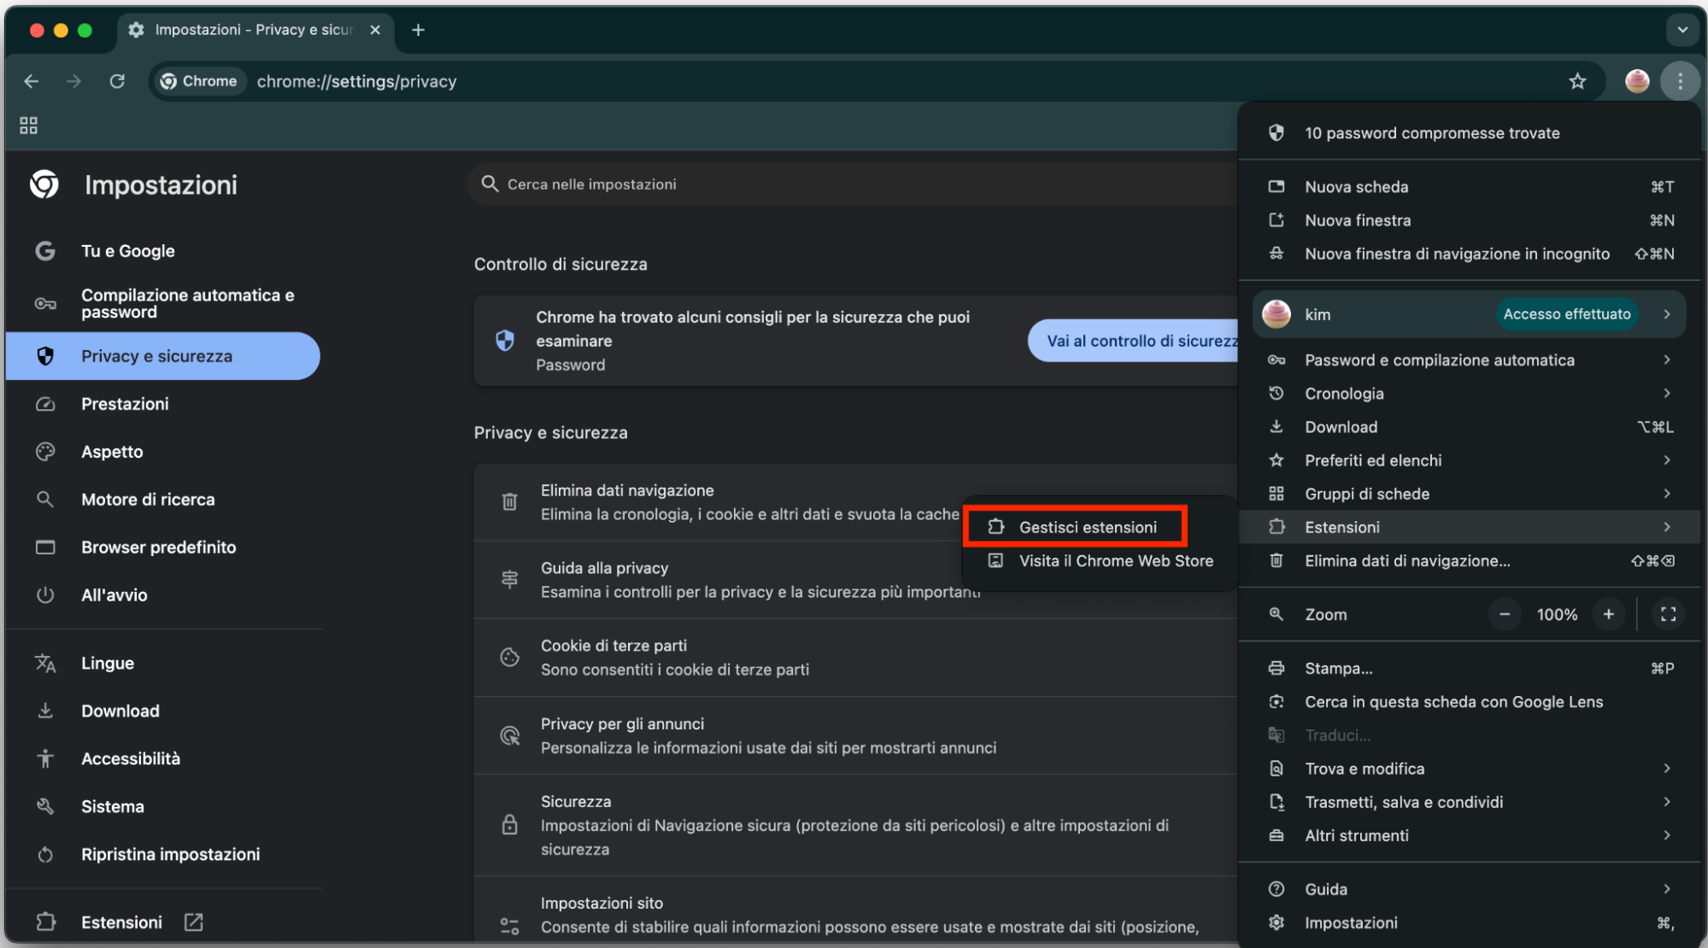Open the Sicurezza settings row
The height and width of the screenshot is (948, 1708).
(x=855, y=825)
